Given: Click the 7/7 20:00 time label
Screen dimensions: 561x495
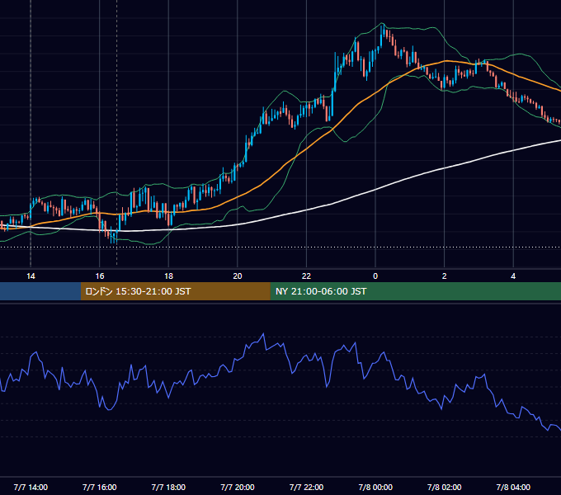Looking at the screenshot, I should 238,487.
